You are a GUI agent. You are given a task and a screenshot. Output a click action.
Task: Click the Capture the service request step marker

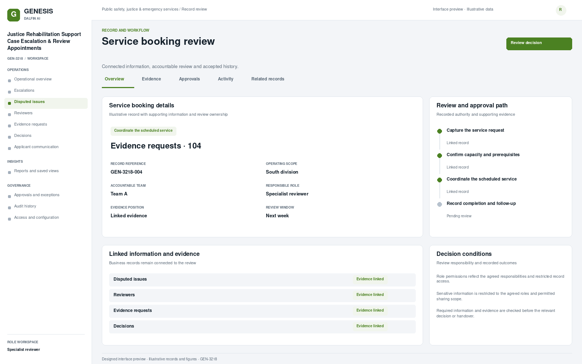click(439, 131)
